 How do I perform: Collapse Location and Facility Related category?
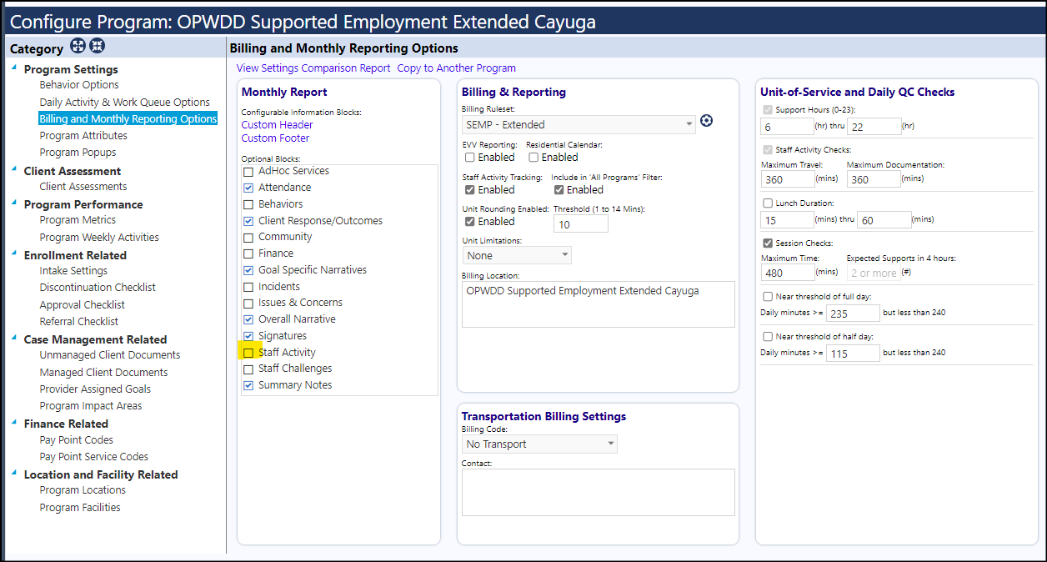coord(14,473)
